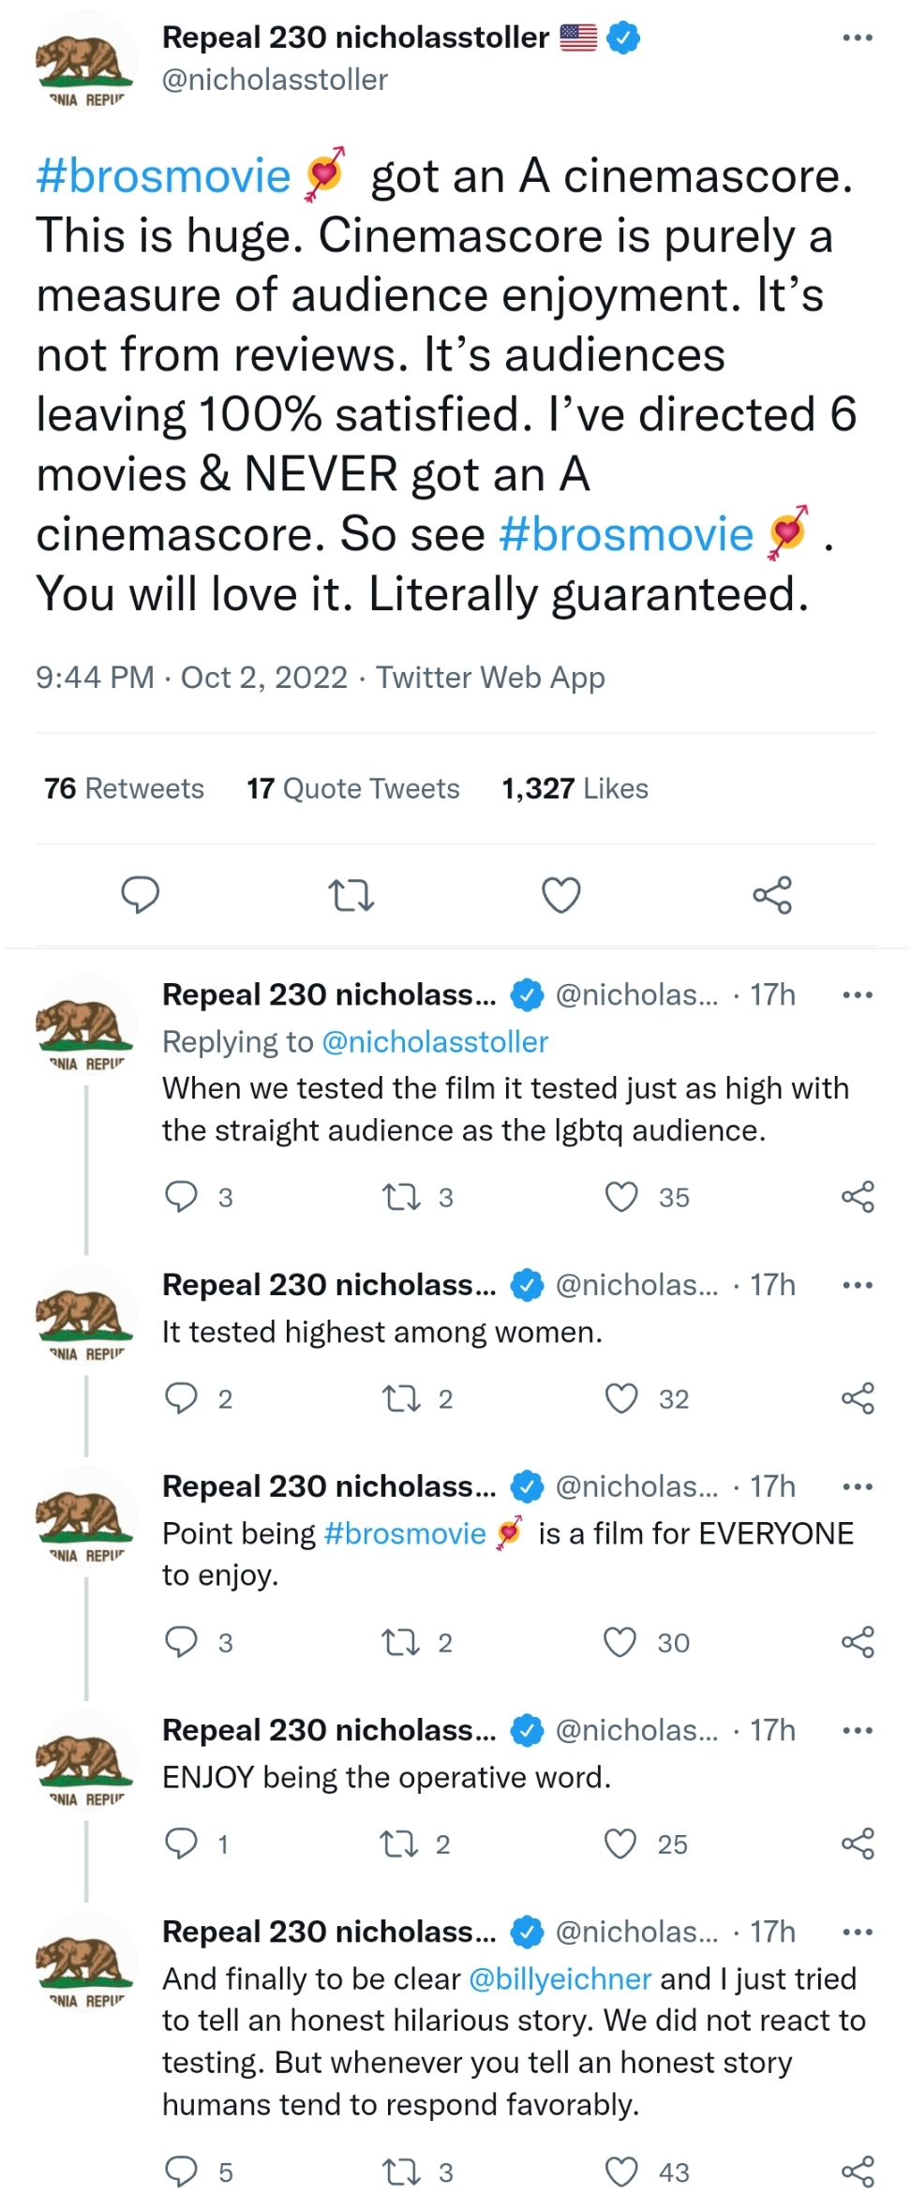Open the first #brosmovie hashtag
This screenshot has width=911, height=2194.
point(163,176)
